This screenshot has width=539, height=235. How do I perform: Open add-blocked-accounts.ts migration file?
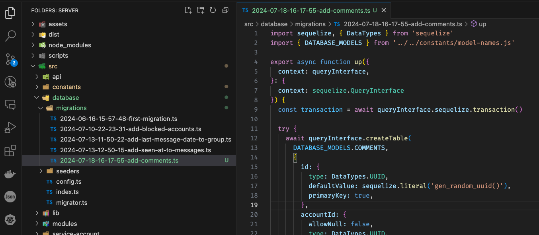pos(129,129)
